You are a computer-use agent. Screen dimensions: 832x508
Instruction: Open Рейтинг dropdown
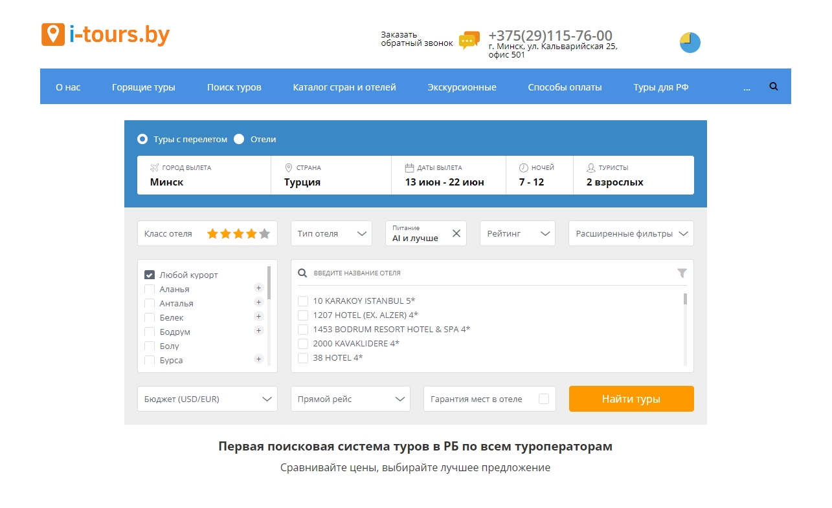click(517, 233)
